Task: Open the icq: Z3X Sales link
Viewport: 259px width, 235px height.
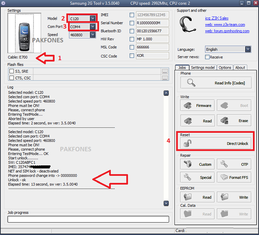Action: click(217, 18)
